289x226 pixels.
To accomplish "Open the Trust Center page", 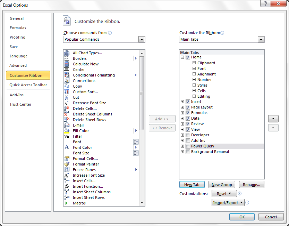I will point(28,104).
